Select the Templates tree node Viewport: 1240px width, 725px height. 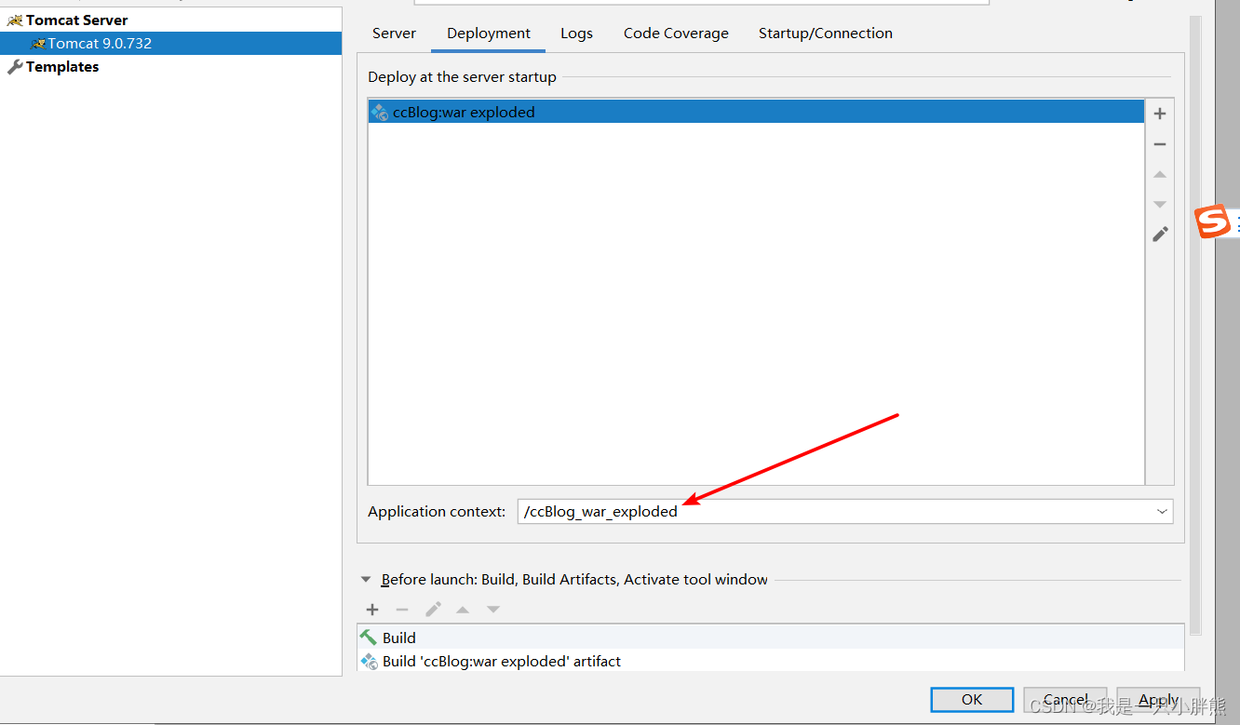62,67
